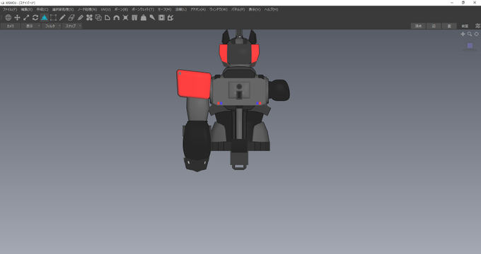
Task: Expand the スナップ snap dropdown
Action: [72, 26]
